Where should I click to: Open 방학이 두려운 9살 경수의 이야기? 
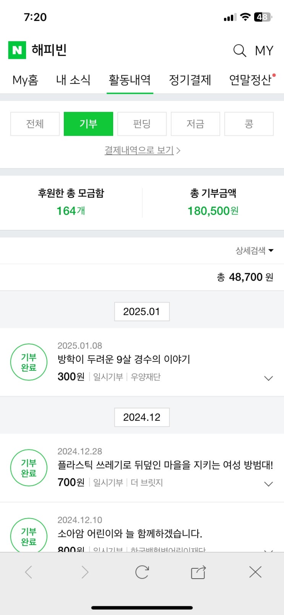(x=124, y=359)
